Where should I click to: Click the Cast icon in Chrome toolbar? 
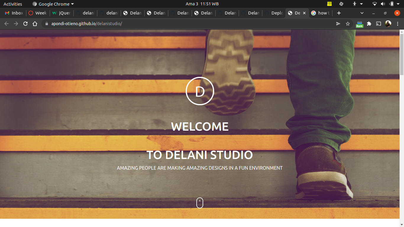[378, 24]
